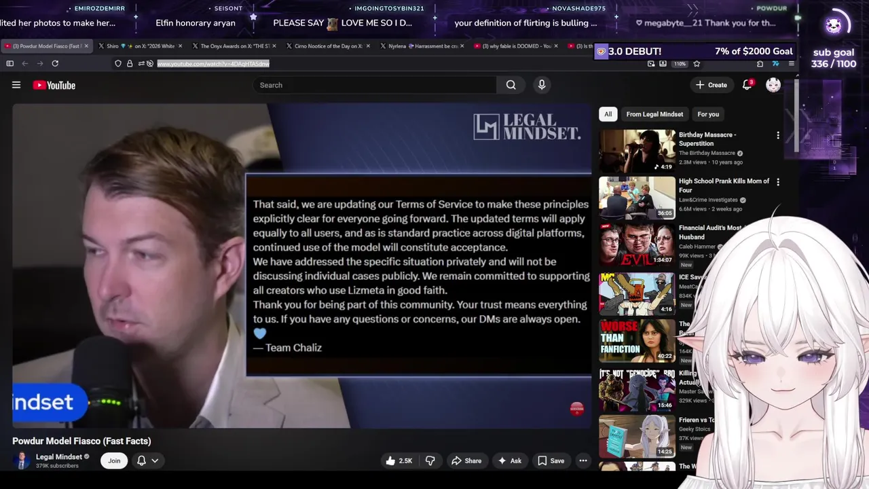
Task: Click the 7% of $2000 Goal bar
Action: point(694,51)
